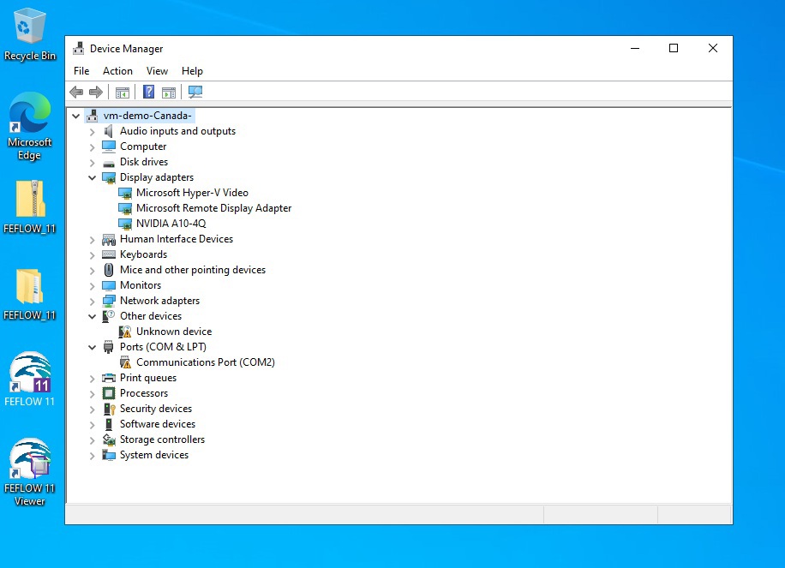Click Scan for hardware changes monitor icon

195,92
